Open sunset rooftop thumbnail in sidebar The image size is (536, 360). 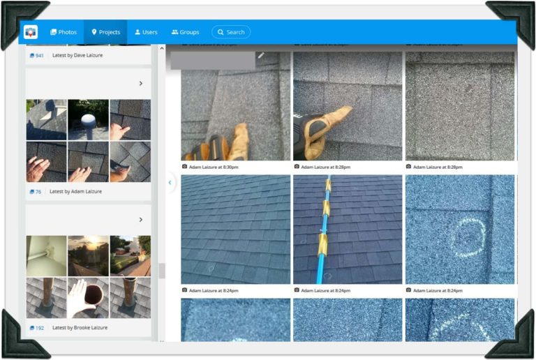(88, 256)
